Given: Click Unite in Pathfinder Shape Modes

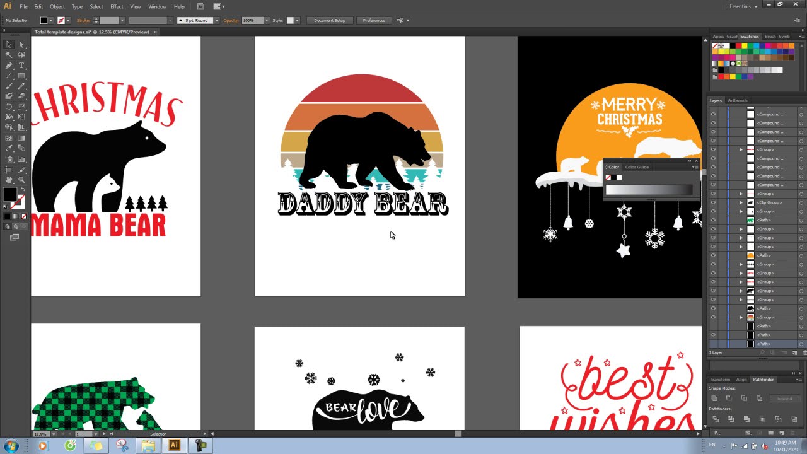Looking at the screenshot, I should 714,399.
